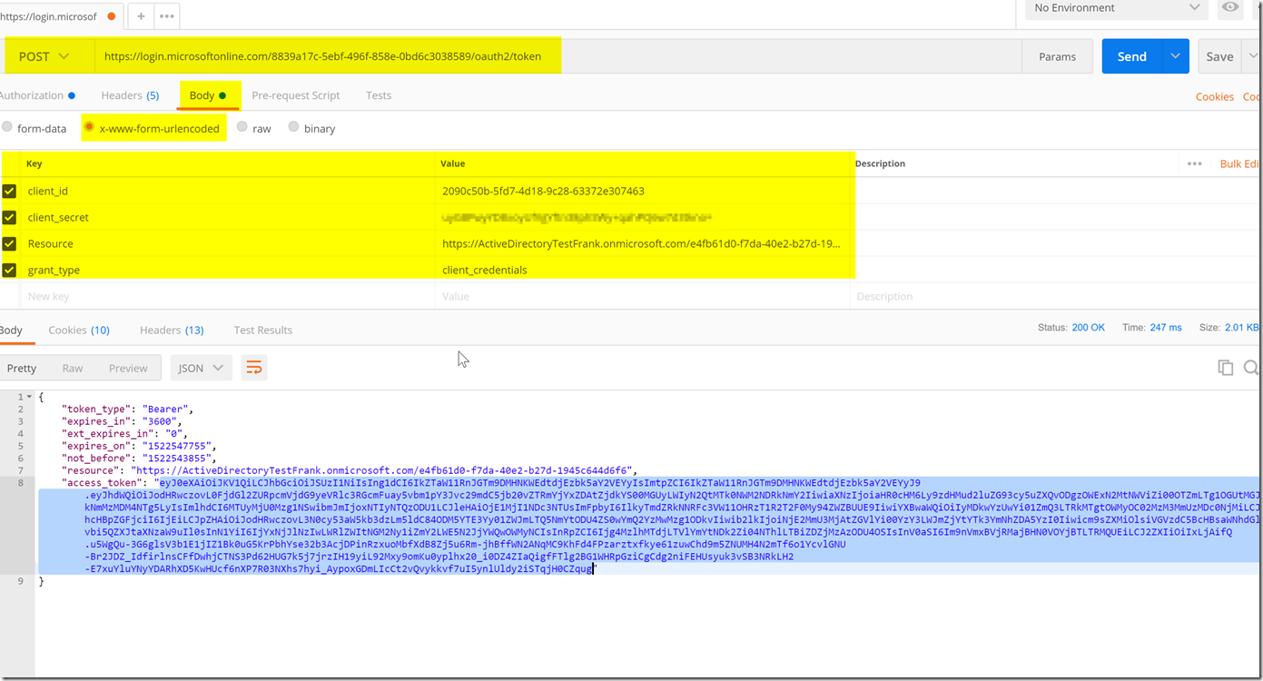Toggle line wrap icon in response toolbar
Image resolution: width=1263 pixels, height=681 pixels.
click(254, 368)
